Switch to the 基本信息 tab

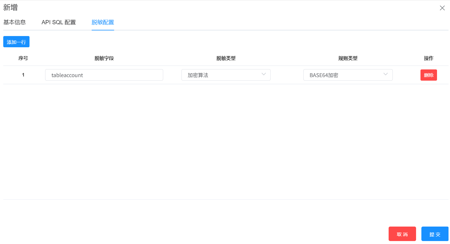(x=14, y=22)
